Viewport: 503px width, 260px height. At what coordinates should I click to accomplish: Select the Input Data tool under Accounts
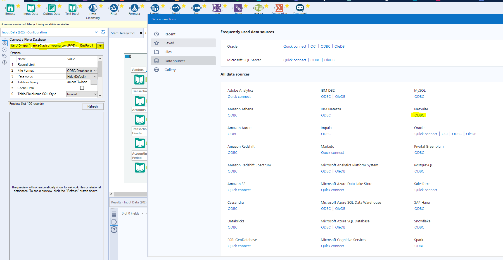tap(140, 120)
